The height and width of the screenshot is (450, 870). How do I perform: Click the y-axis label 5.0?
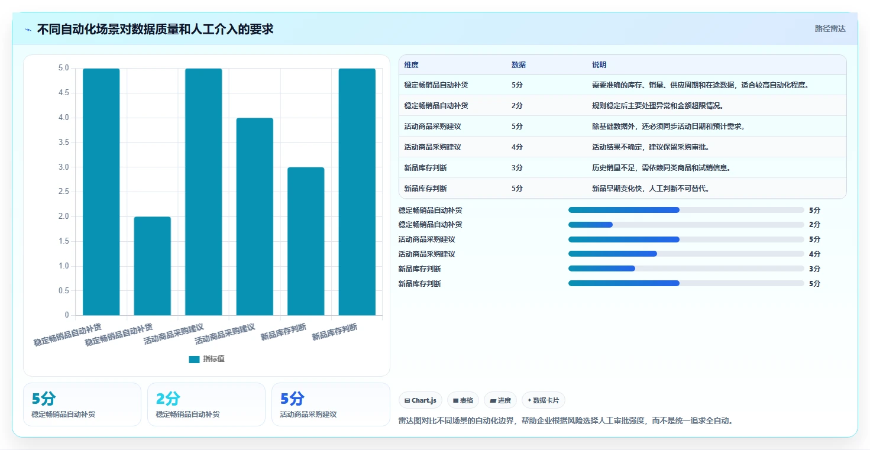coord(63,68)
